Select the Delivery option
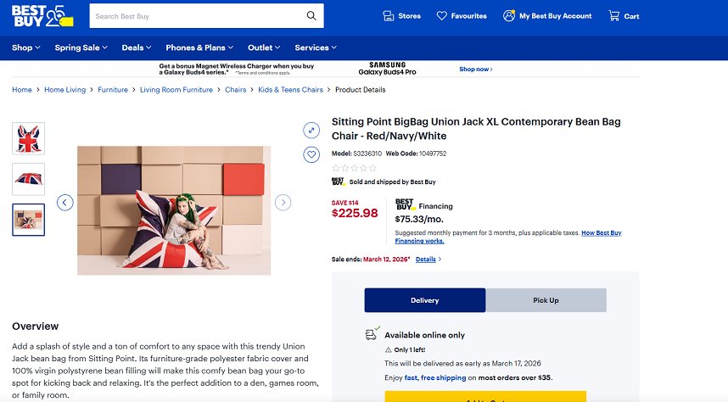This screenshot has height=402, width=728. coord(424,300)
